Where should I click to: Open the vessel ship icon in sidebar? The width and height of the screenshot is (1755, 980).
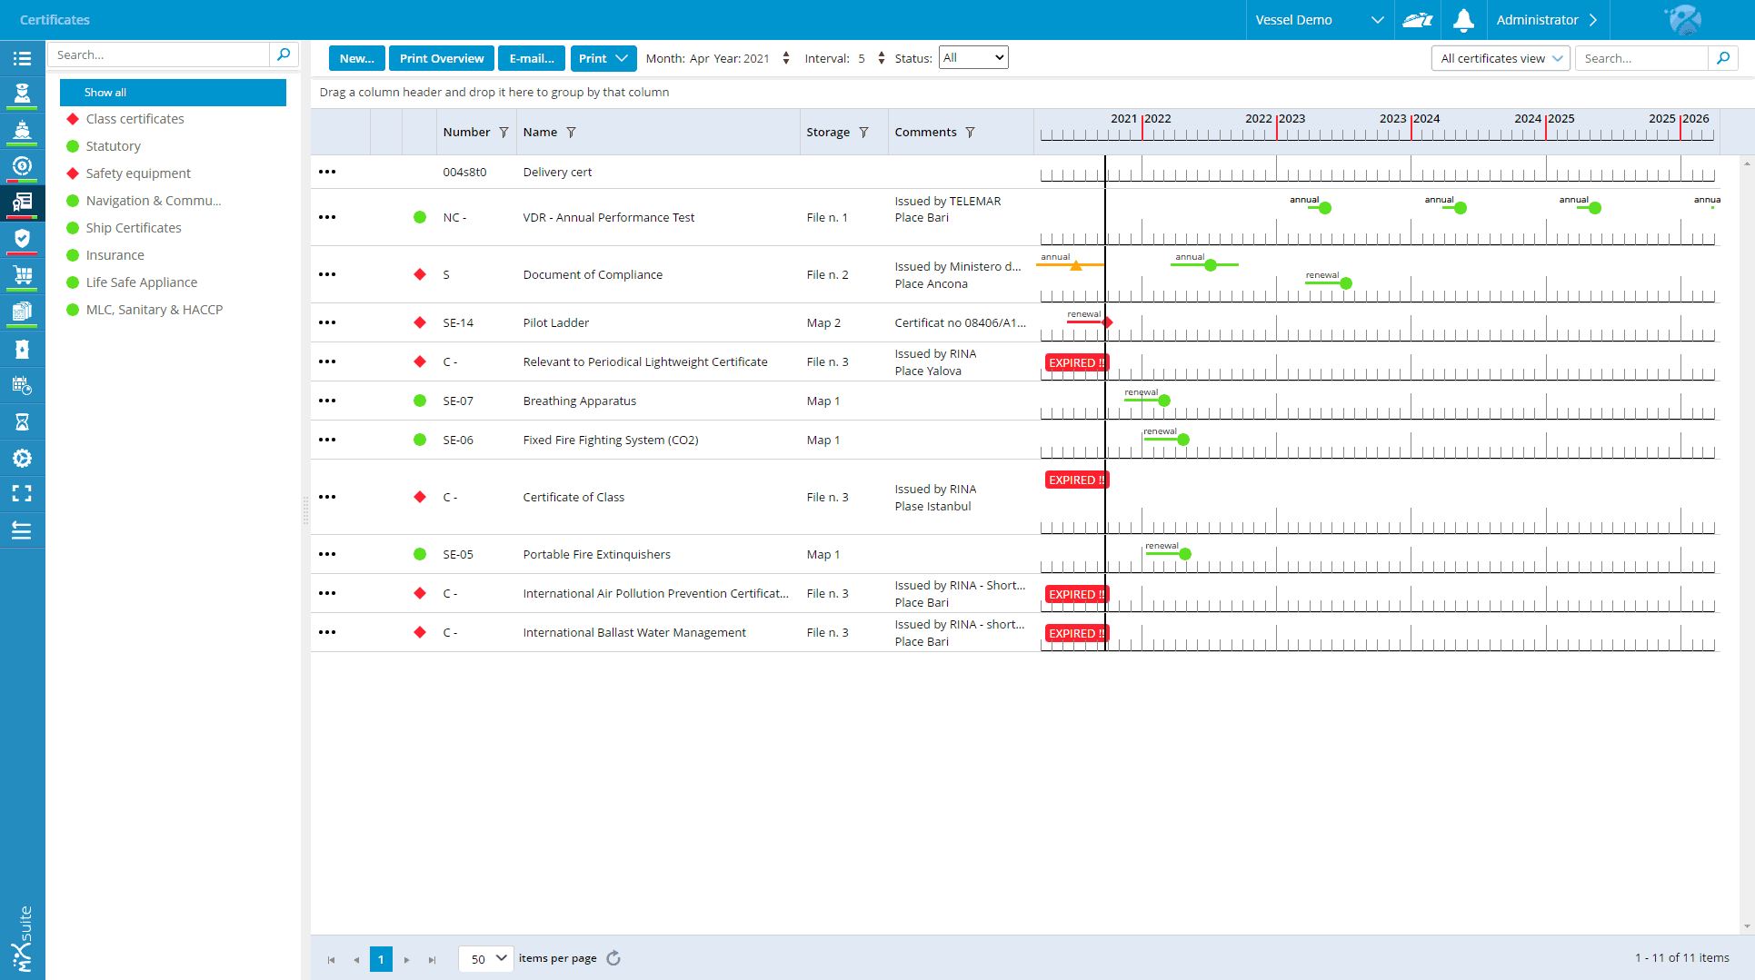coord(22,129)
